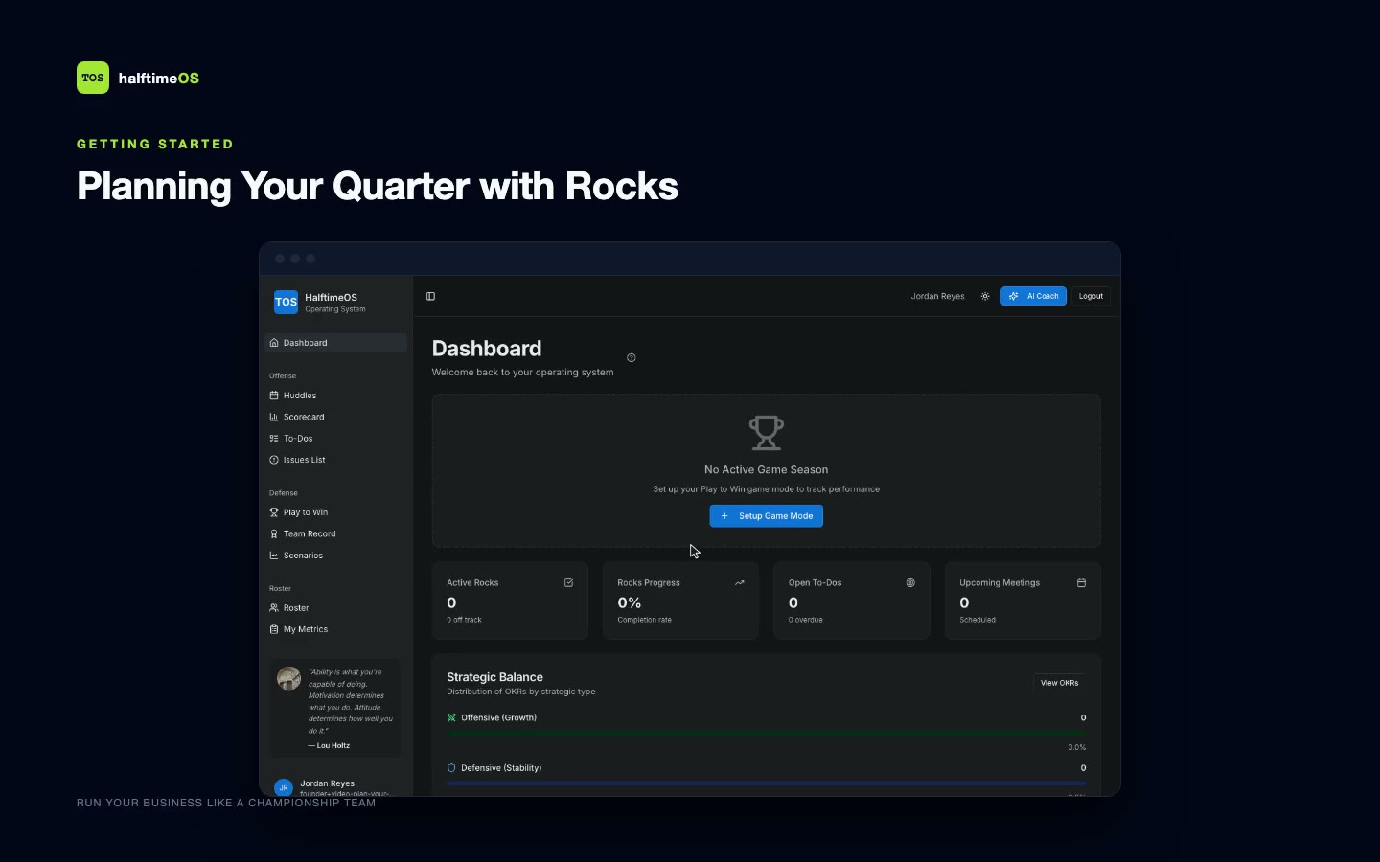1380x862 pixels.
Task: Open the AI Coach button
Action: coord(1033,296)
